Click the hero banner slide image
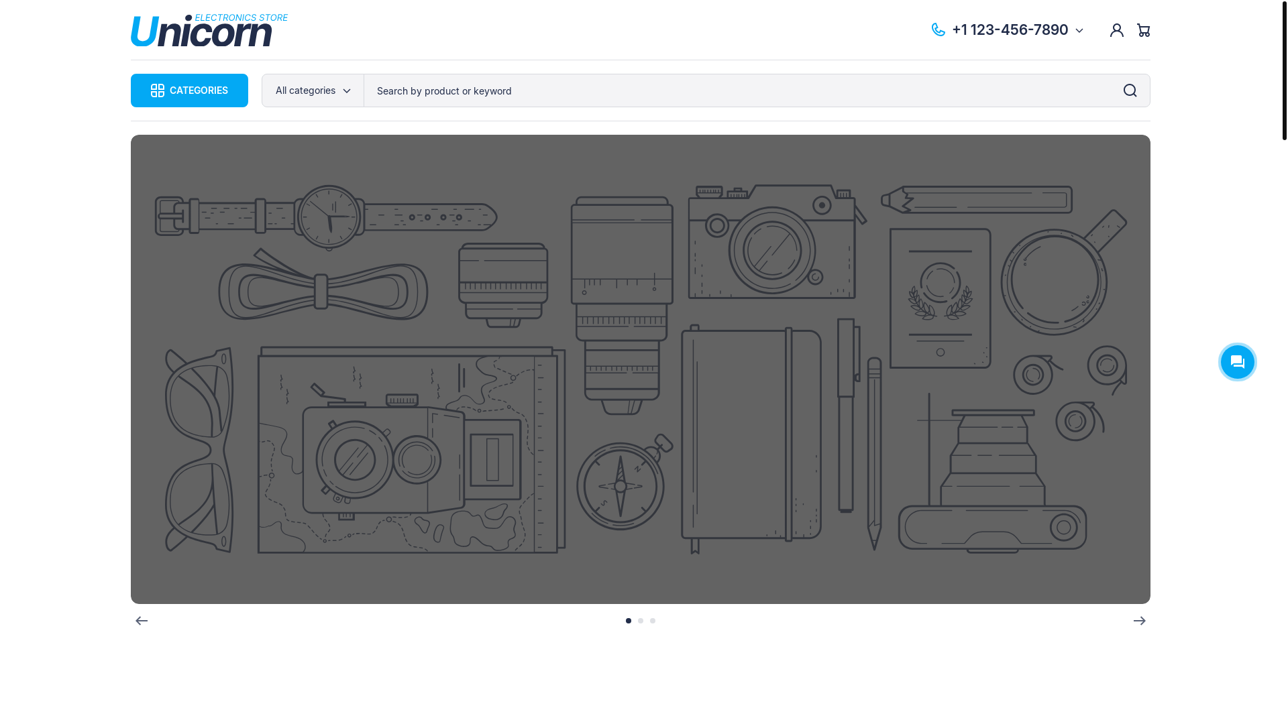This screenshot has height=724, width=1288. [x=641, y=369]
